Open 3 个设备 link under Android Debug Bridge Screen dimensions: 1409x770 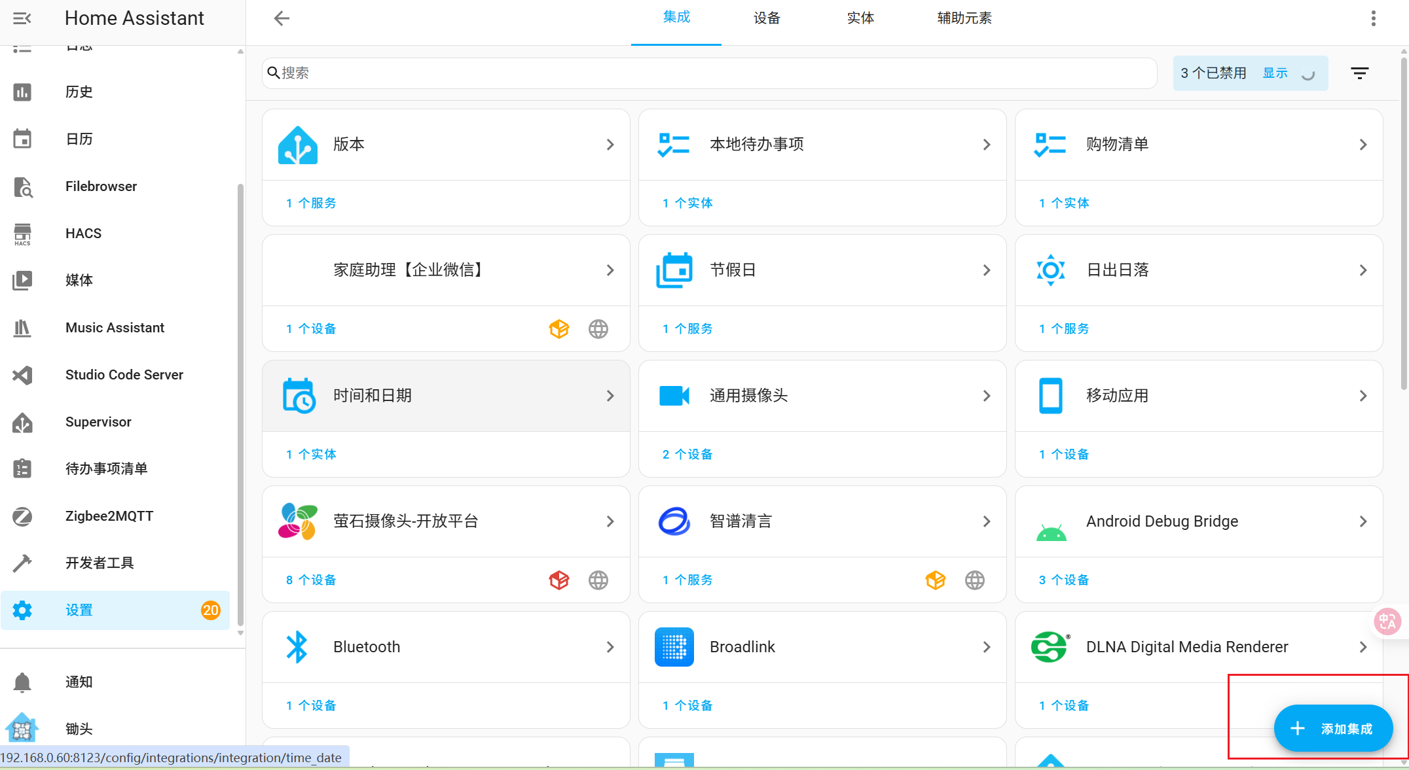tap(1064, 580)
